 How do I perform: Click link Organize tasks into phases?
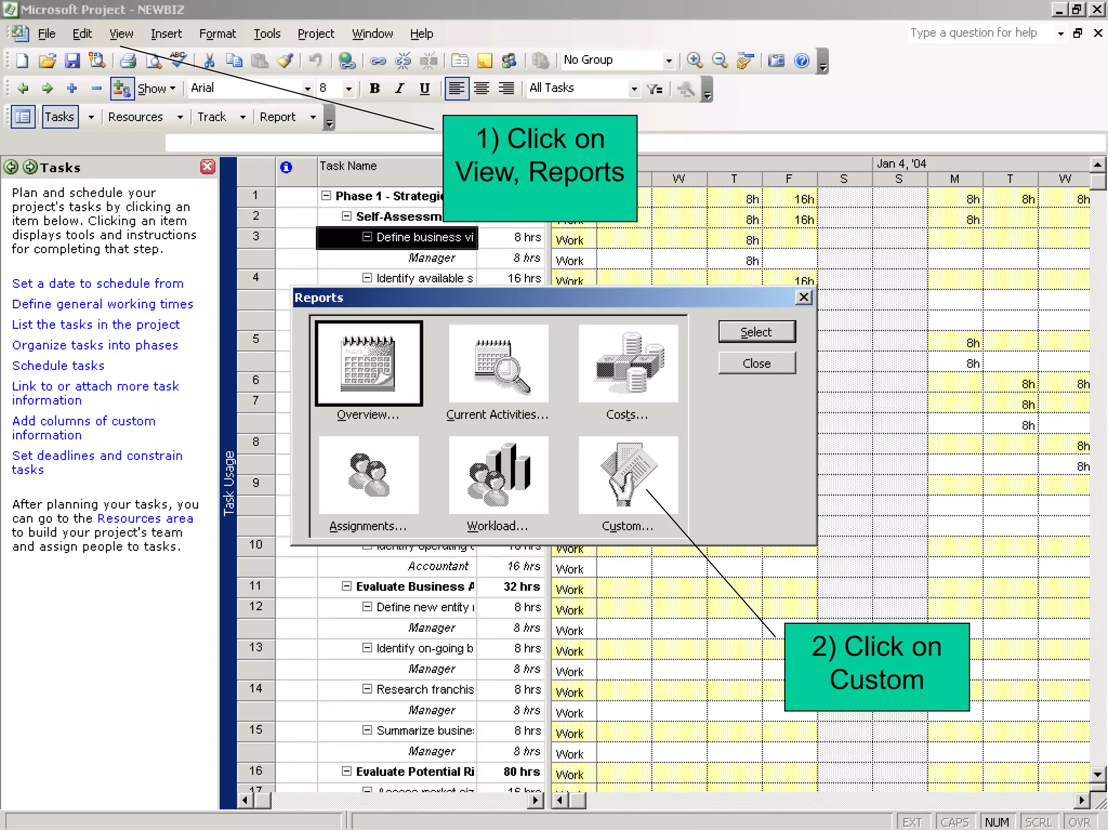pyautogui.click(x=95, y=345)
